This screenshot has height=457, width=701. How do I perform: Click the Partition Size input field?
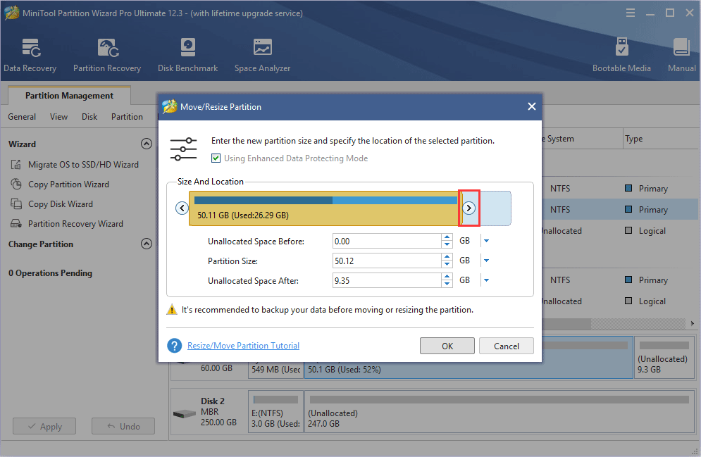coord(387,261)
